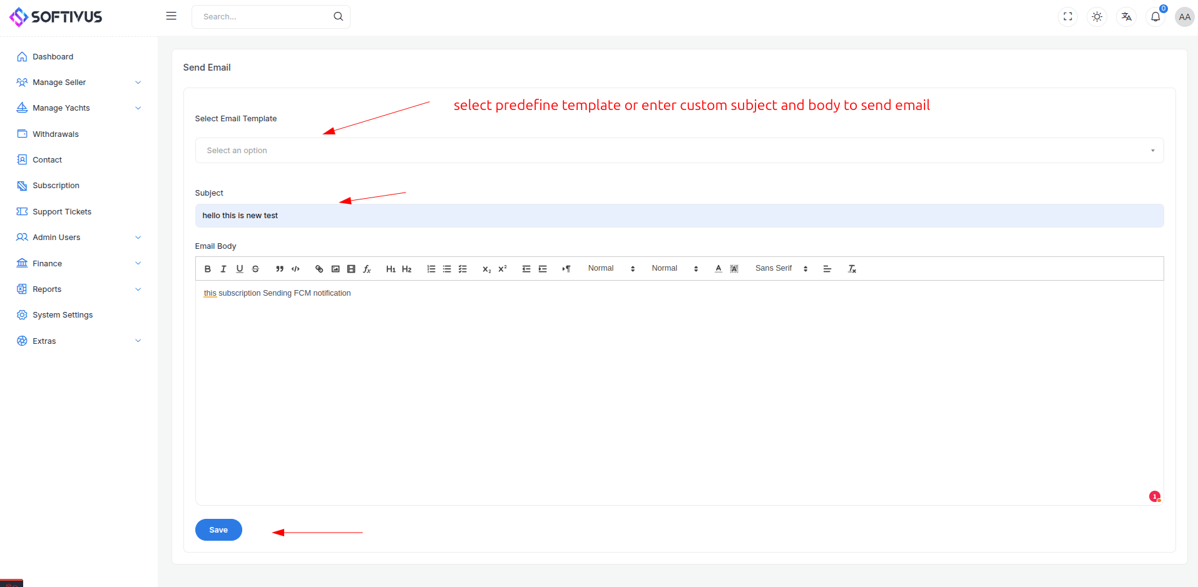Toggle light/dark theme sun icon
1198x587 pixels.
click(x=1097, y=17)
